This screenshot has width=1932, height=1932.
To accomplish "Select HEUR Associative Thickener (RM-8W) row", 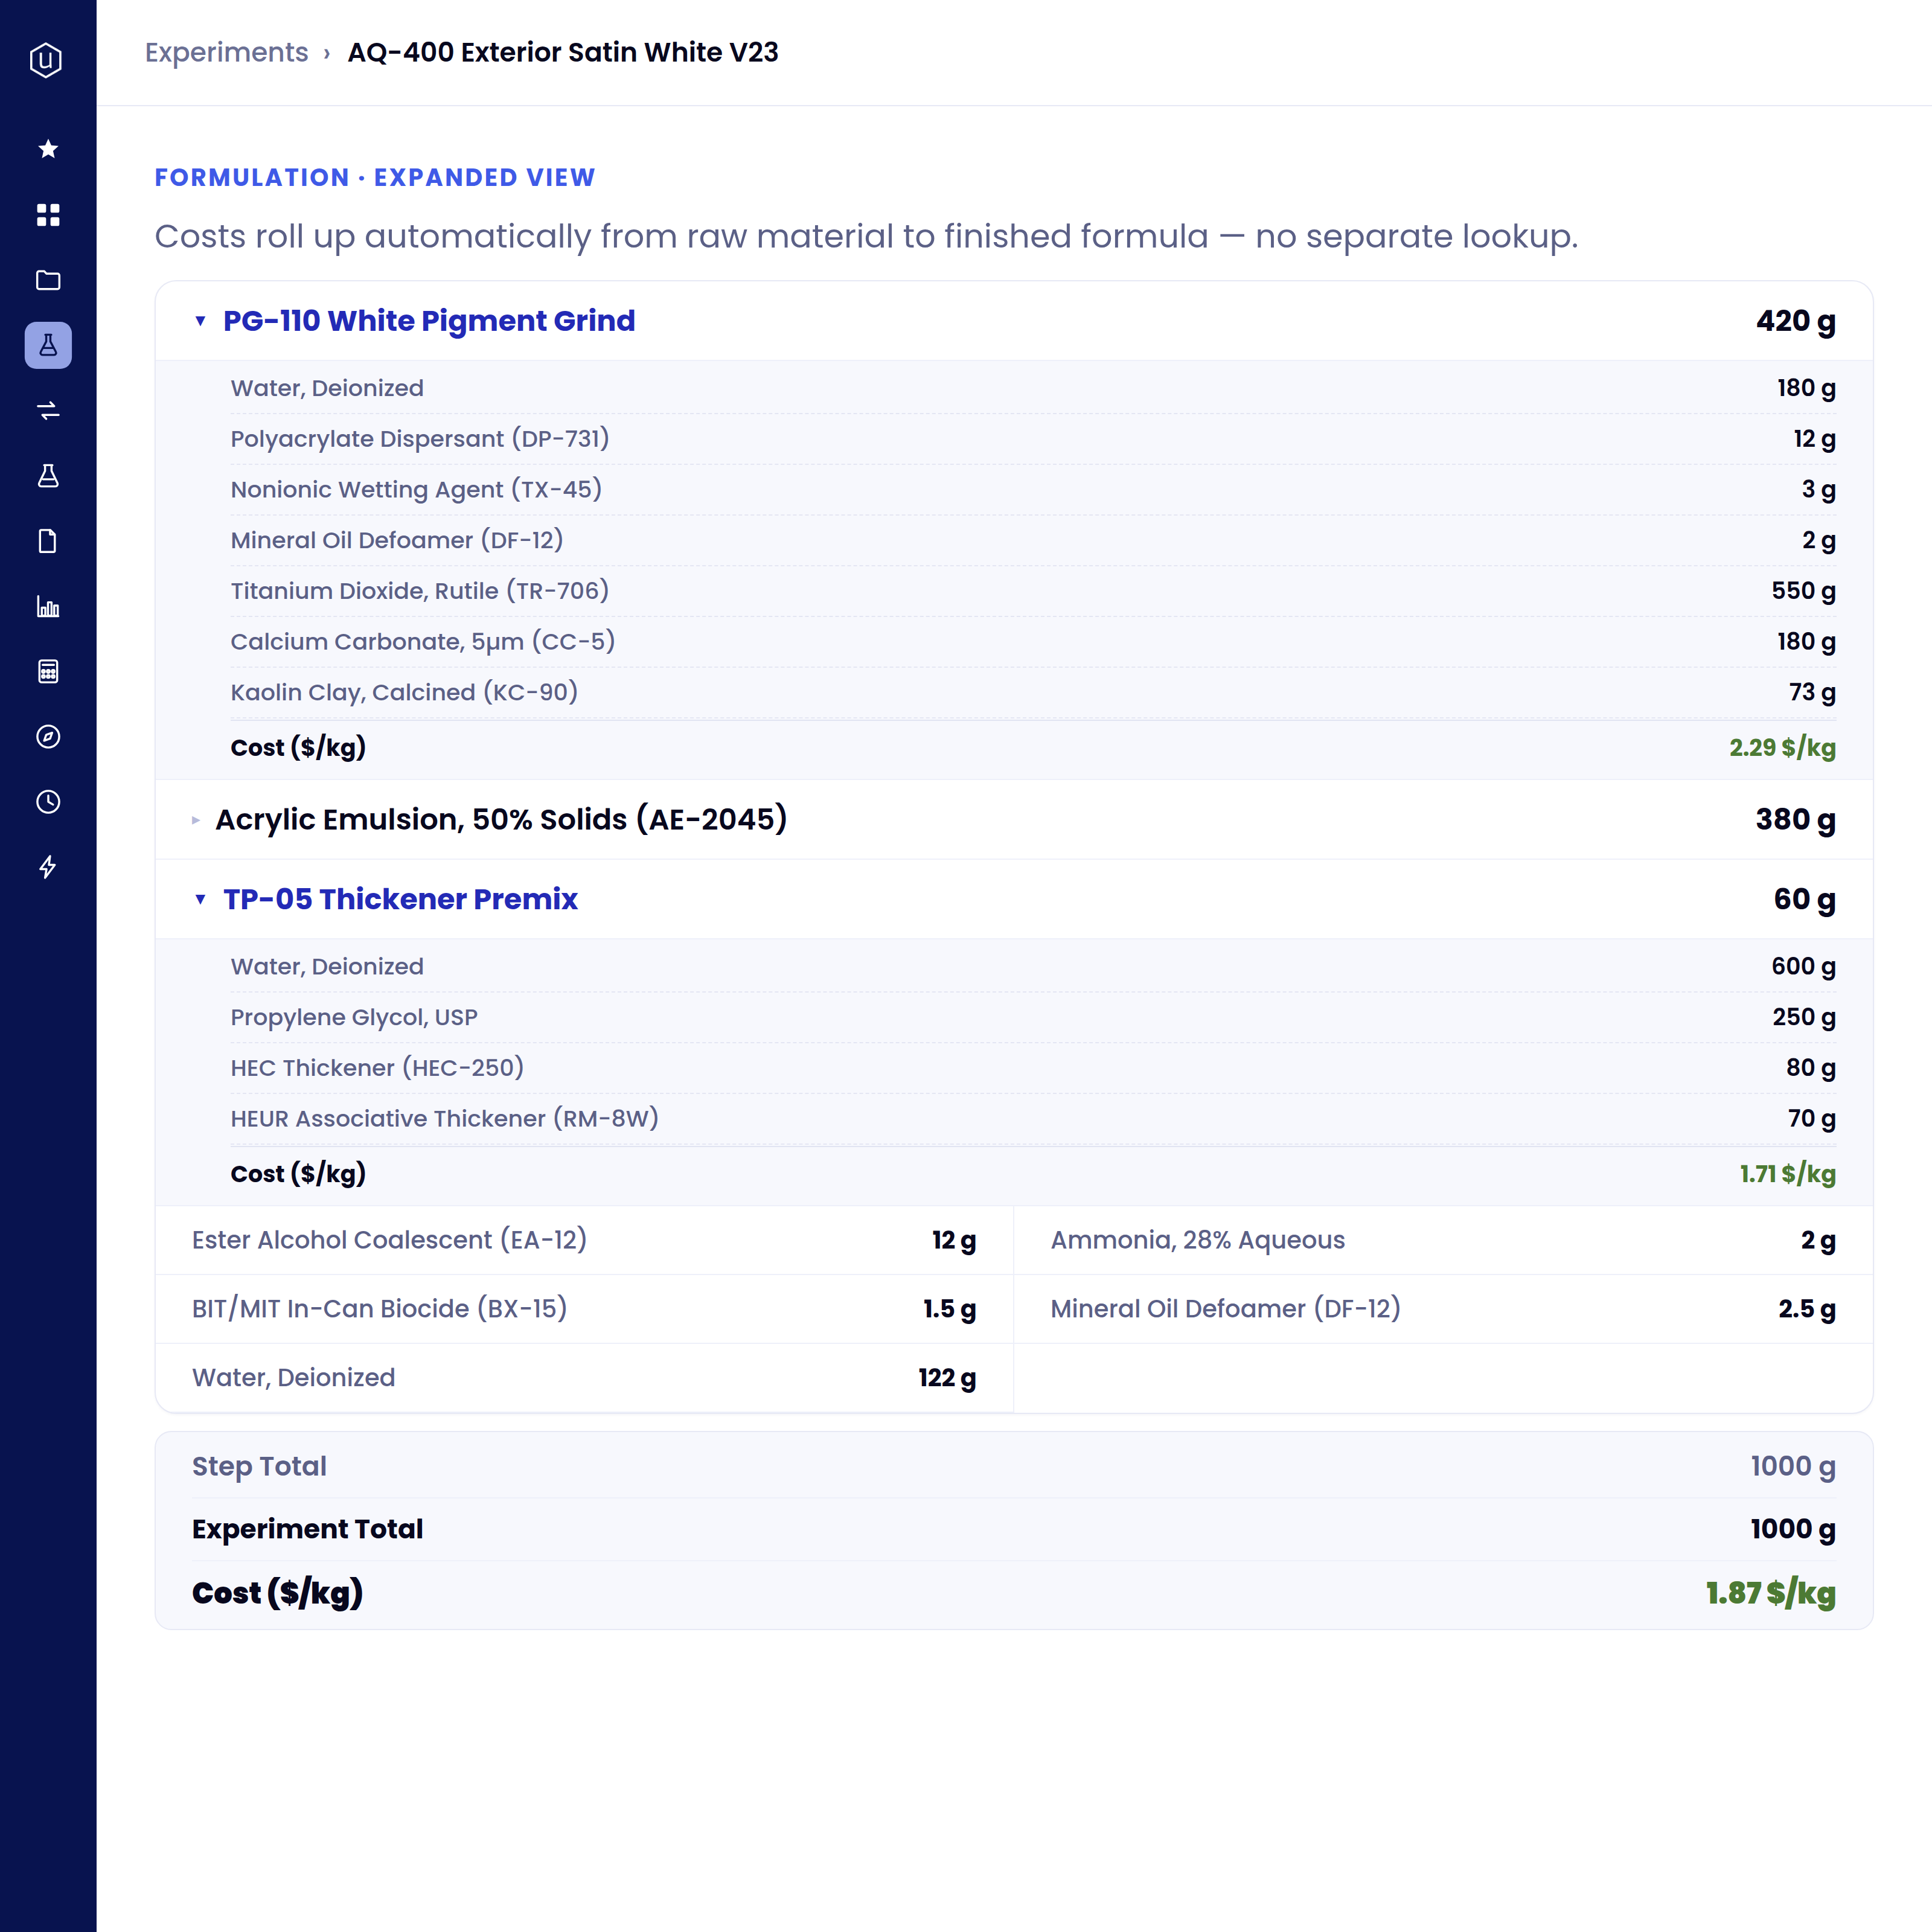I will point(1033,1119).
